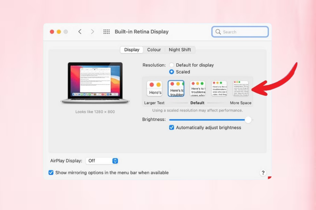Choose the Larger Text resolution thumbnail
Screen dimensions: 316x210
[x=154, y=88]
